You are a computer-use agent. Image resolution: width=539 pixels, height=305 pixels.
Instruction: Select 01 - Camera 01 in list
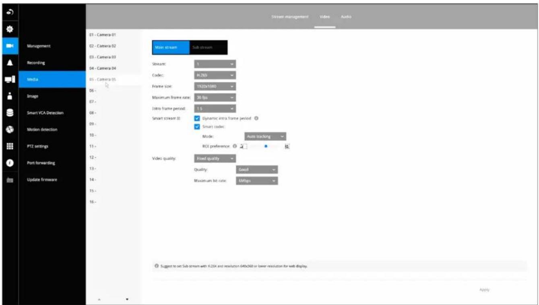coord(114,35)
